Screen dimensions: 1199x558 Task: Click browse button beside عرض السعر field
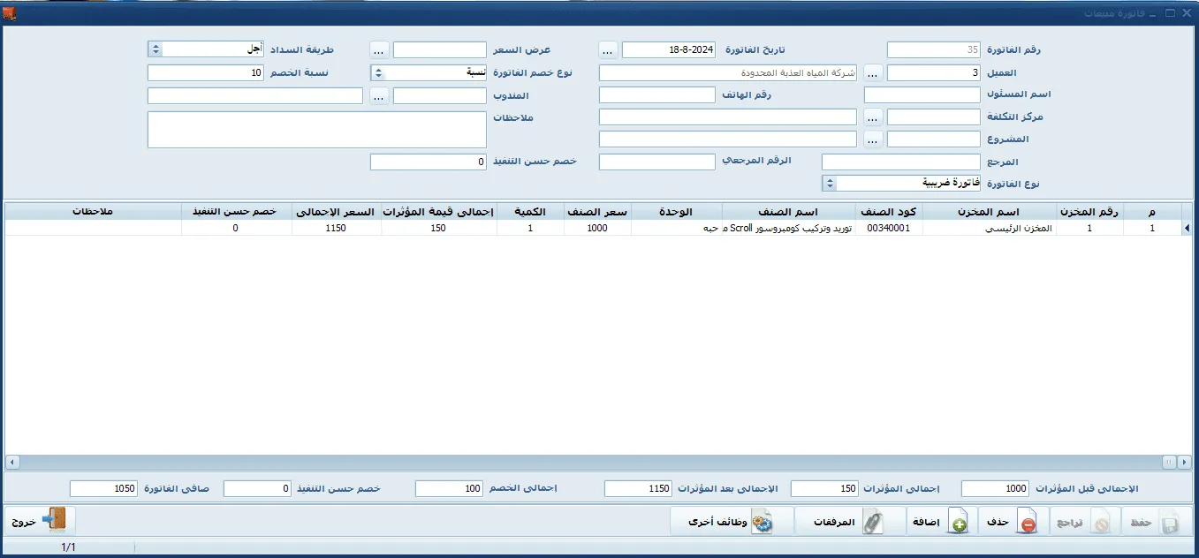(378, 50)
